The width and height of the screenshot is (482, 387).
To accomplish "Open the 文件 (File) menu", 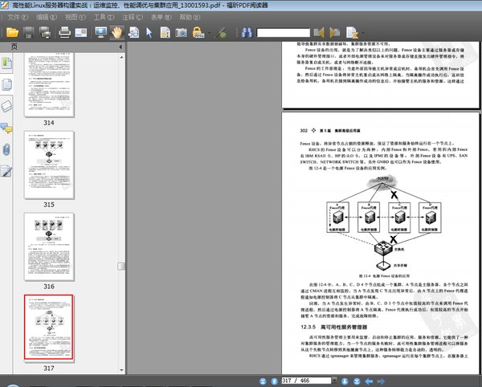I will 18,17.
